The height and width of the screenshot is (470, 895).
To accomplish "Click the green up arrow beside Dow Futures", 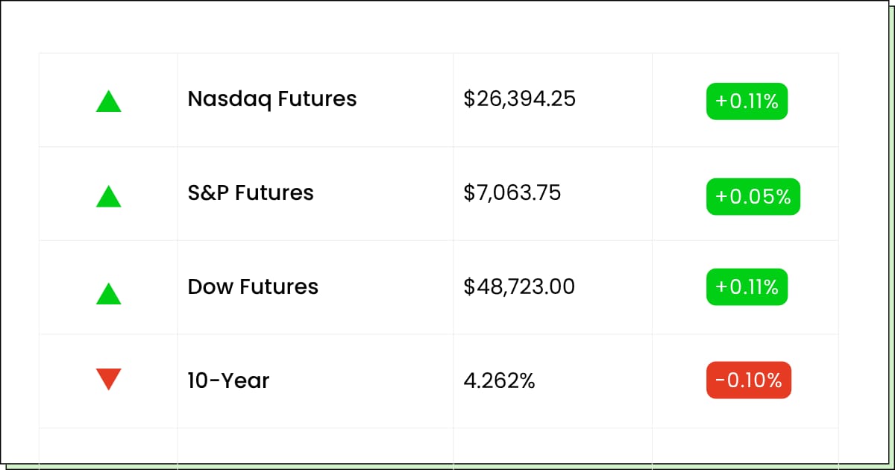I will [108, 293].
